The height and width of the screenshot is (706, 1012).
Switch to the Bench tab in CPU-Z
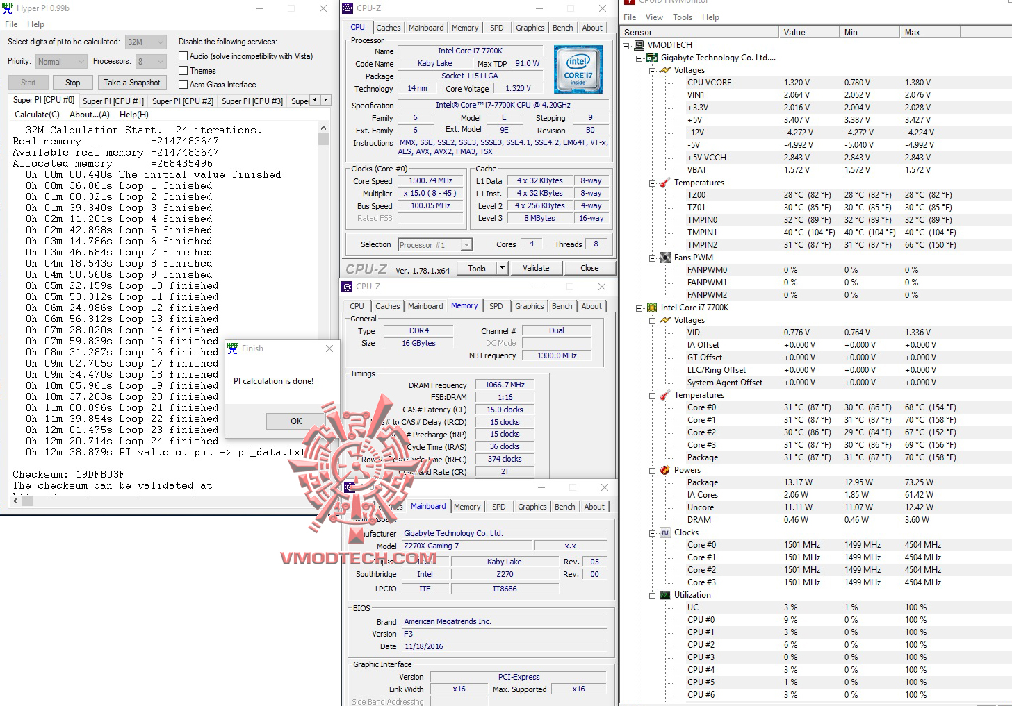(562, 27)
